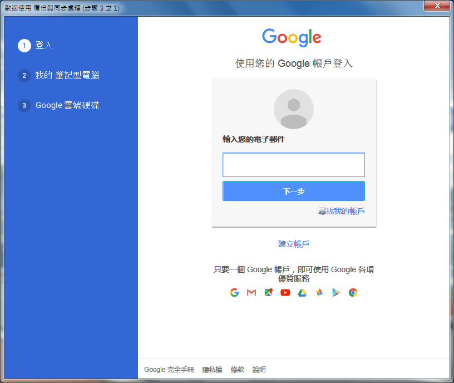Click the gray avatar placeholder image
The width and height of the screenshot is (454, 383).
coord(293,109)
